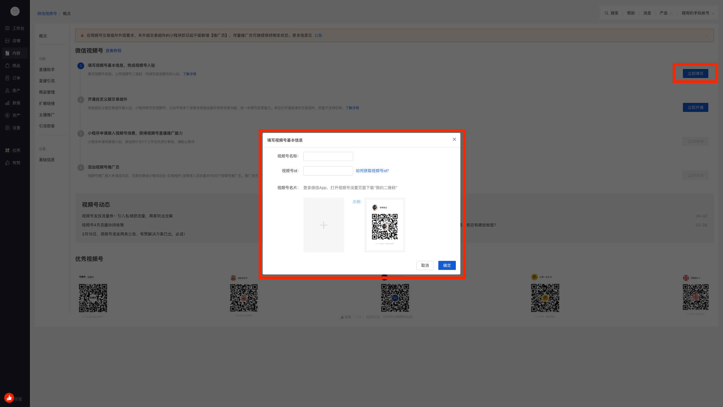Viewport: 723px width, 407px height.
Task: Click the last 优秀视频号 QR code on the right
Action: (x=696, y=297)
